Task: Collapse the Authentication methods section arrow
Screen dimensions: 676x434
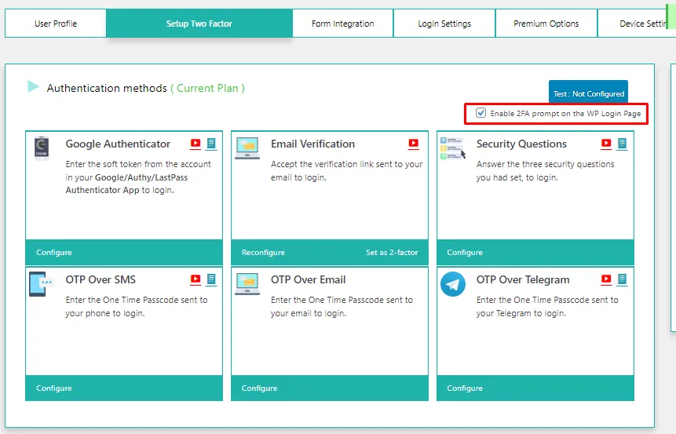Action: coord(33,86)
